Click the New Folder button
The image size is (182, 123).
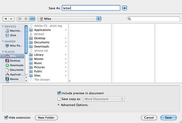coord(46,118)
